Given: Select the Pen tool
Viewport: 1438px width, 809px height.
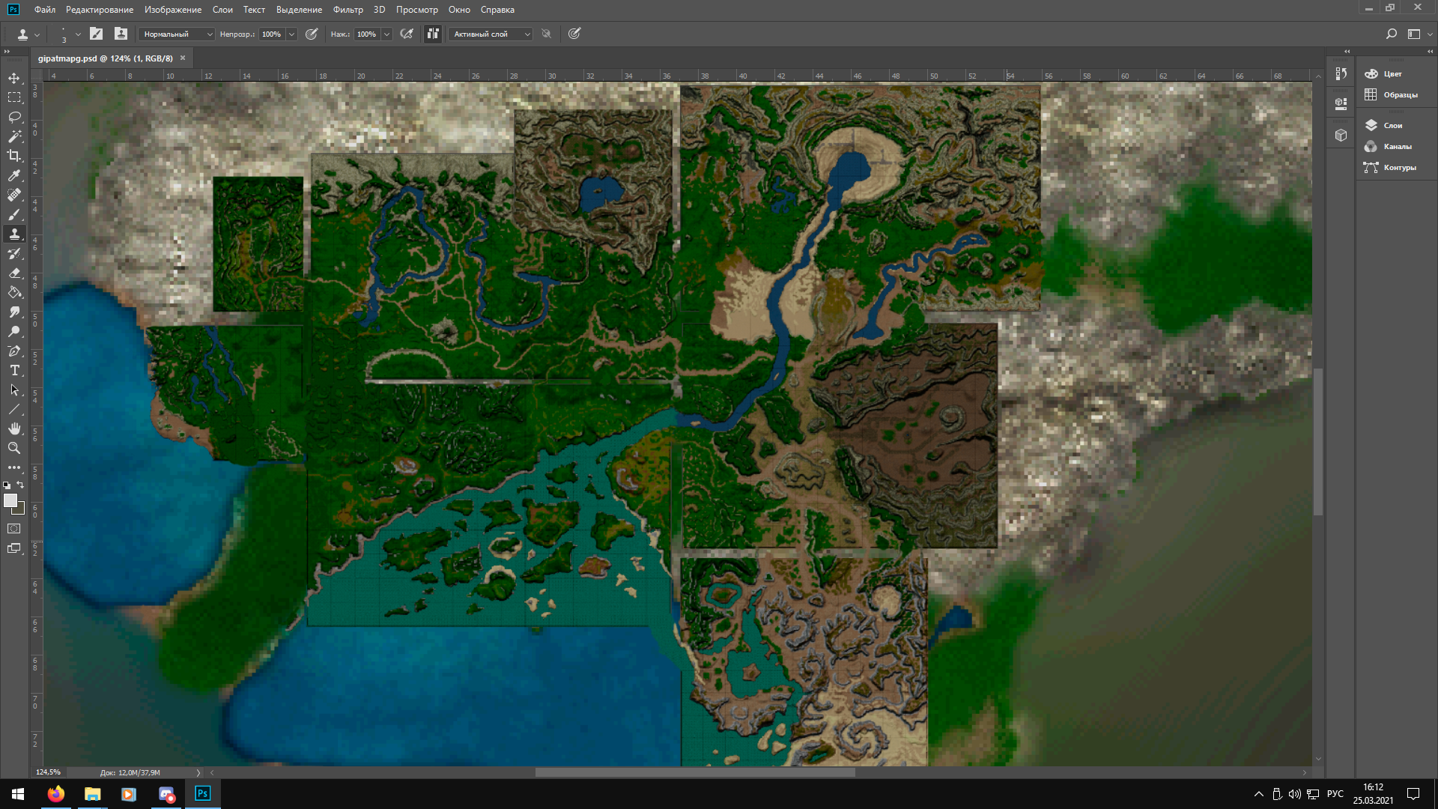Looking at the screenshot, I should click(14, 351).
